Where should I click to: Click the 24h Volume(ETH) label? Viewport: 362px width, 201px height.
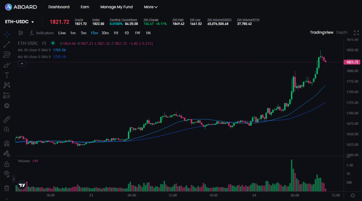(248, 20)
